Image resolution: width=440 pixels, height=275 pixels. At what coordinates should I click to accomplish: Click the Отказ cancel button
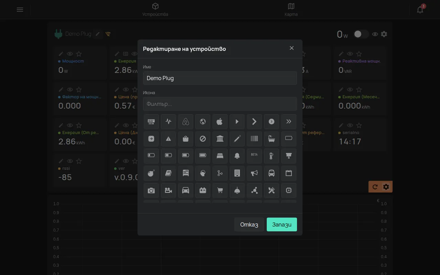pos(249,224)
